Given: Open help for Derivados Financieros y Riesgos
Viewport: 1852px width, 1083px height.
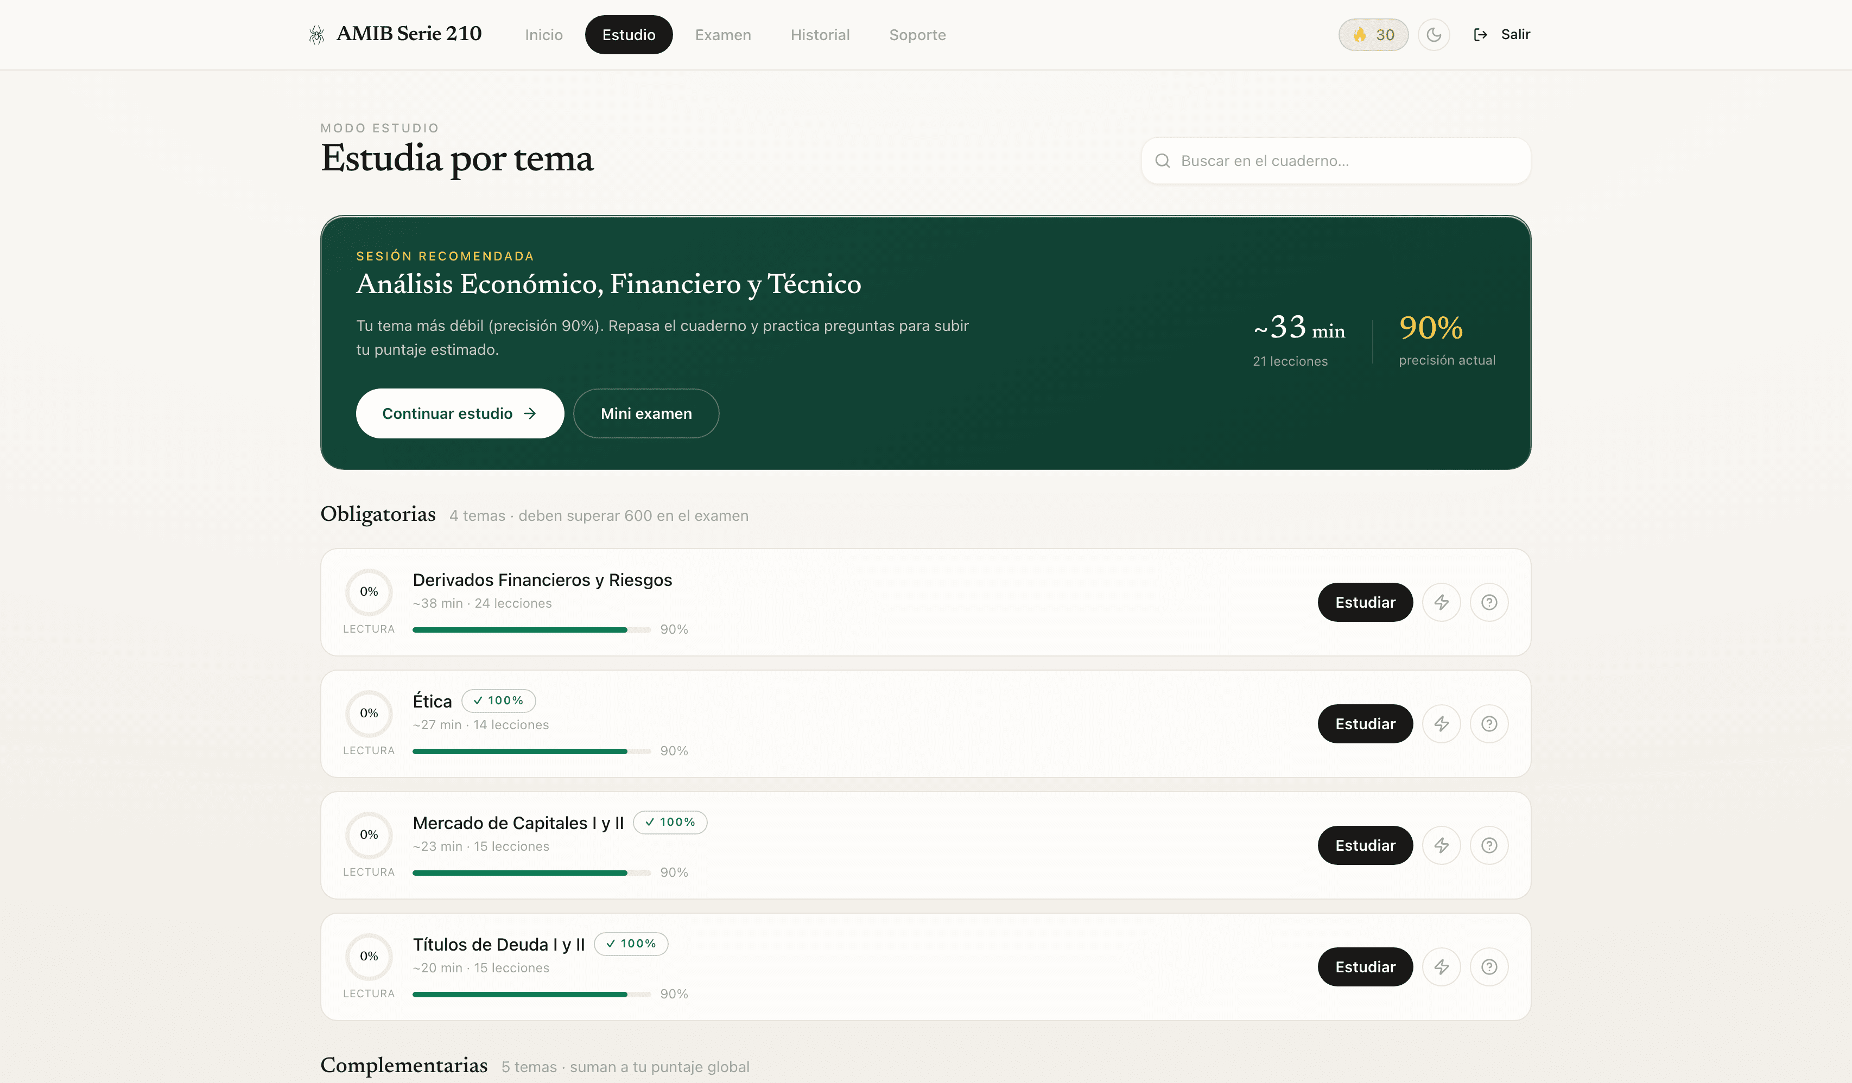Looking at the screenshot, I should coord(1489,602).
